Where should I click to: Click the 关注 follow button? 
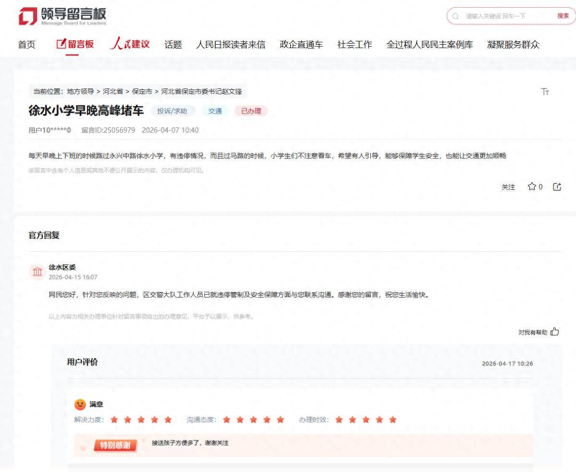coord(508,187)
